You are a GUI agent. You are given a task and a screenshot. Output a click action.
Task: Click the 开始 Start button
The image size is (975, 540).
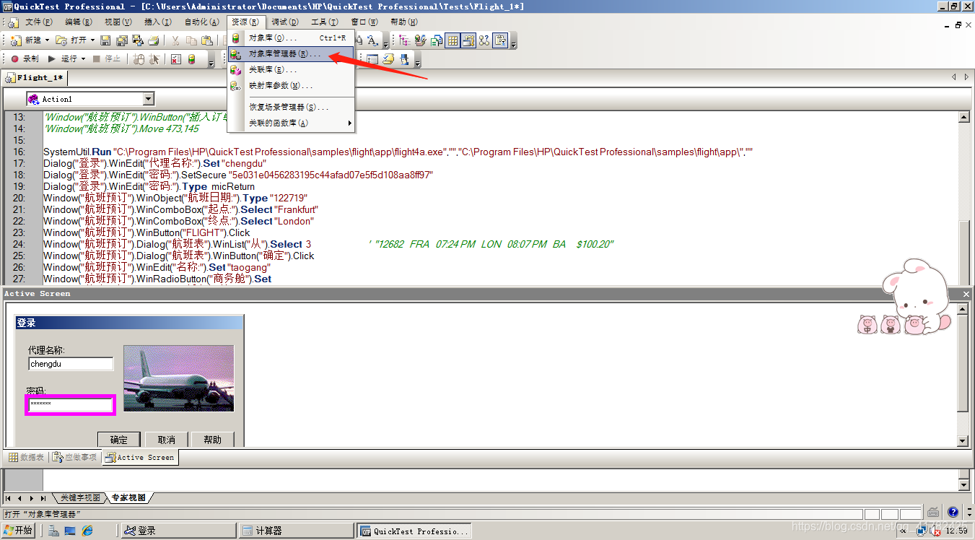(x=18, y=531)
